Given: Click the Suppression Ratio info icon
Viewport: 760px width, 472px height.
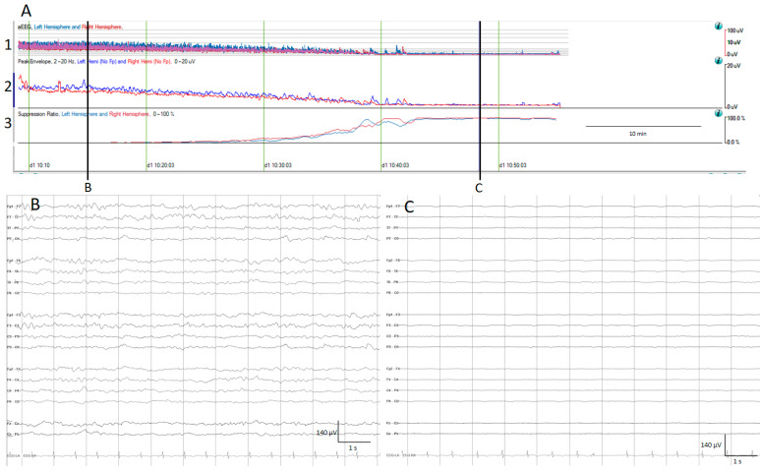Looking at the screenshot, I should [721, 114].
